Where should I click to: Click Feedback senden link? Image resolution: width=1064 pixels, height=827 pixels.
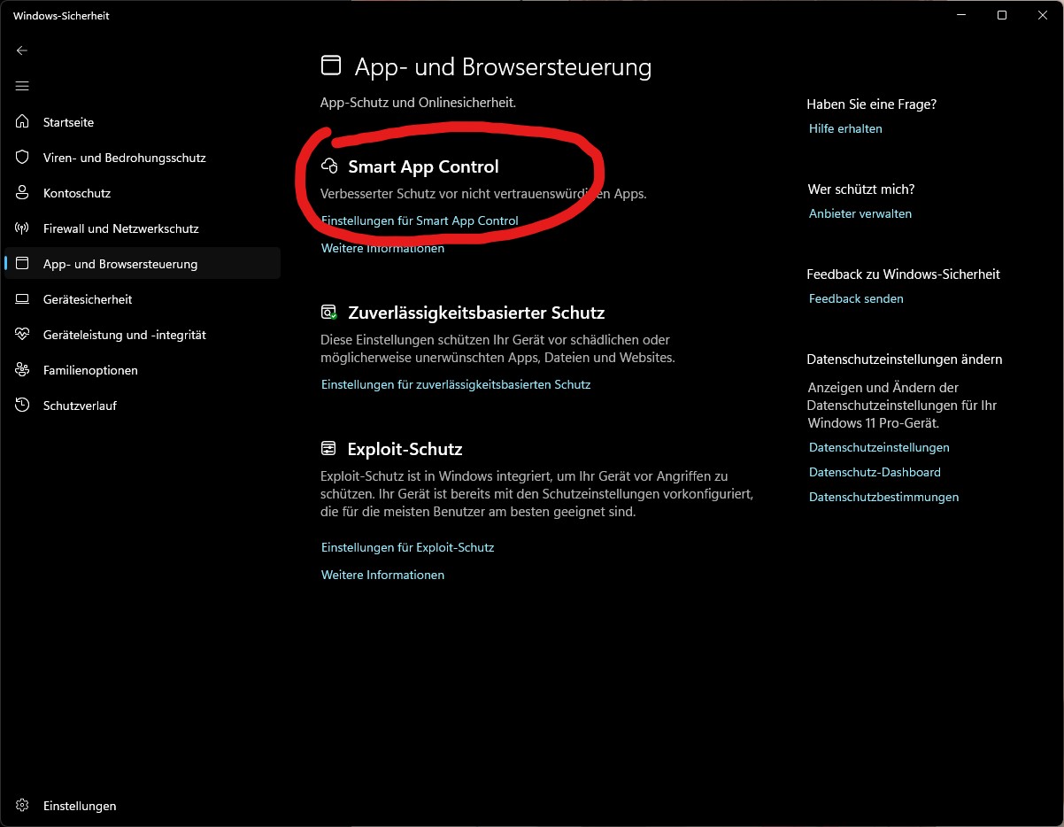pos(856,298)
